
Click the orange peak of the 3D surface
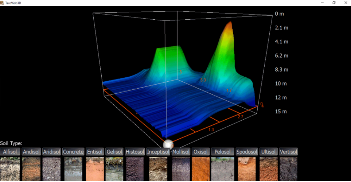[229, 26]
